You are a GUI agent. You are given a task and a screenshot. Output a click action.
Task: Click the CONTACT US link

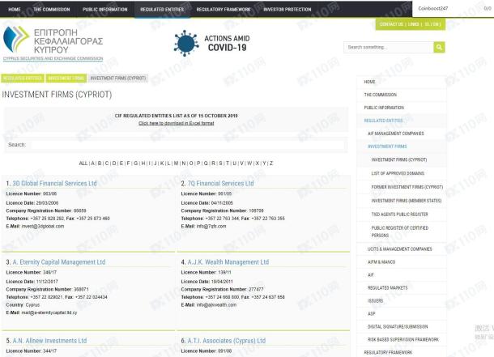(x=391, y=24)
